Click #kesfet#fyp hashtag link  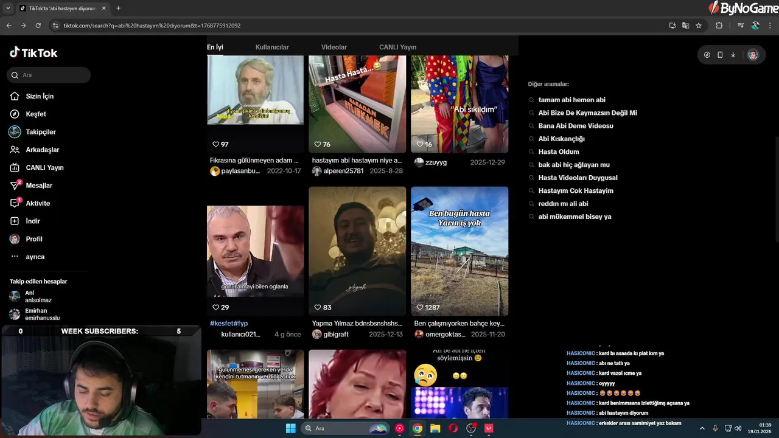pyautogui.click(x=229, y=324)
